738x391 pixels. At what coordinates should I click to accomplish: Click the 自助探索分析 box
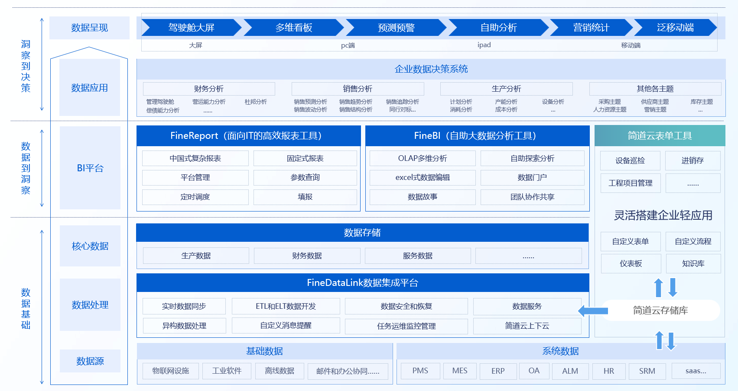pyautogui.click(x=533, y=158)
